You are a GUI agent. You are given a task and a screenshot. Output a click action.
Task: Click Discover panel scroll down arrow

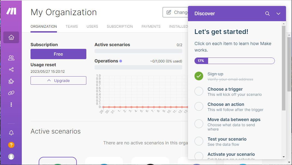click(284, 157)
